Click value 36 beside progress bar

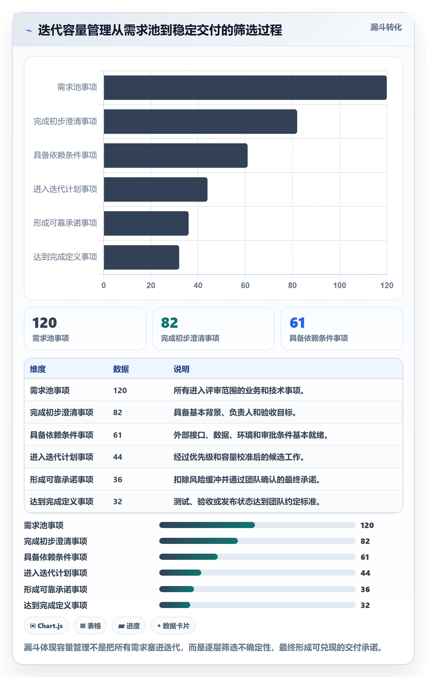[365, 589]
